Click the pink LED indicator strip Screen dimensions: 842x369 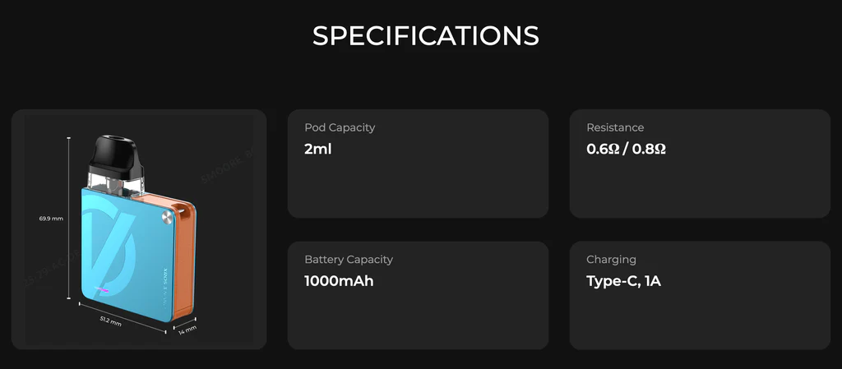[x=103, y=289]
